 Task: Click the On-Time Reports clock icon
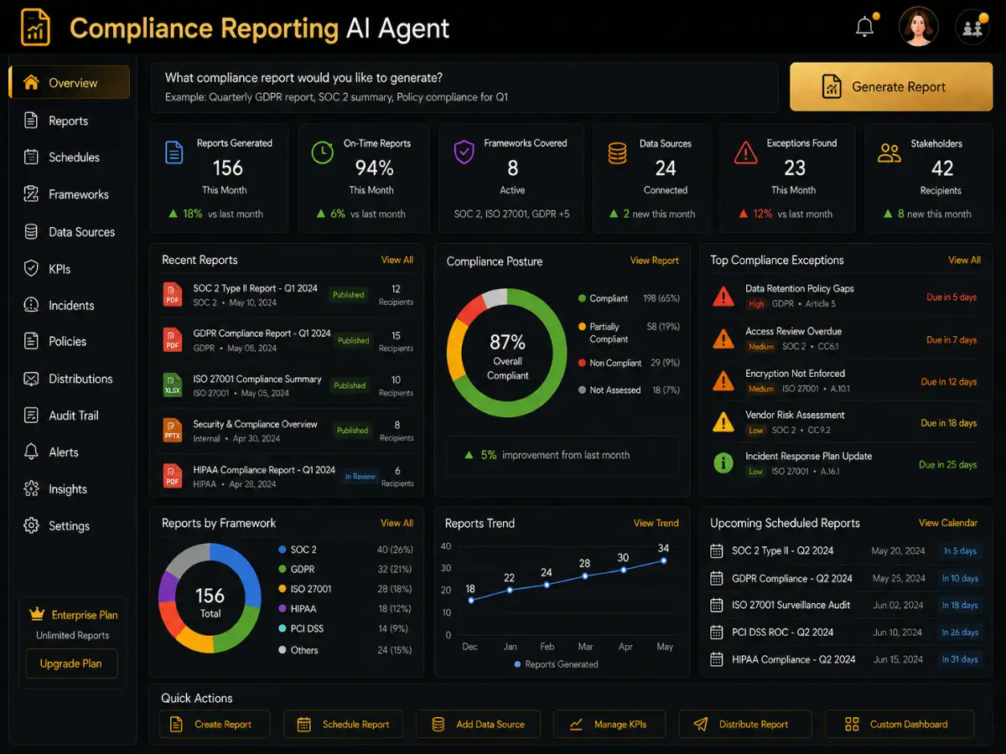322,152
